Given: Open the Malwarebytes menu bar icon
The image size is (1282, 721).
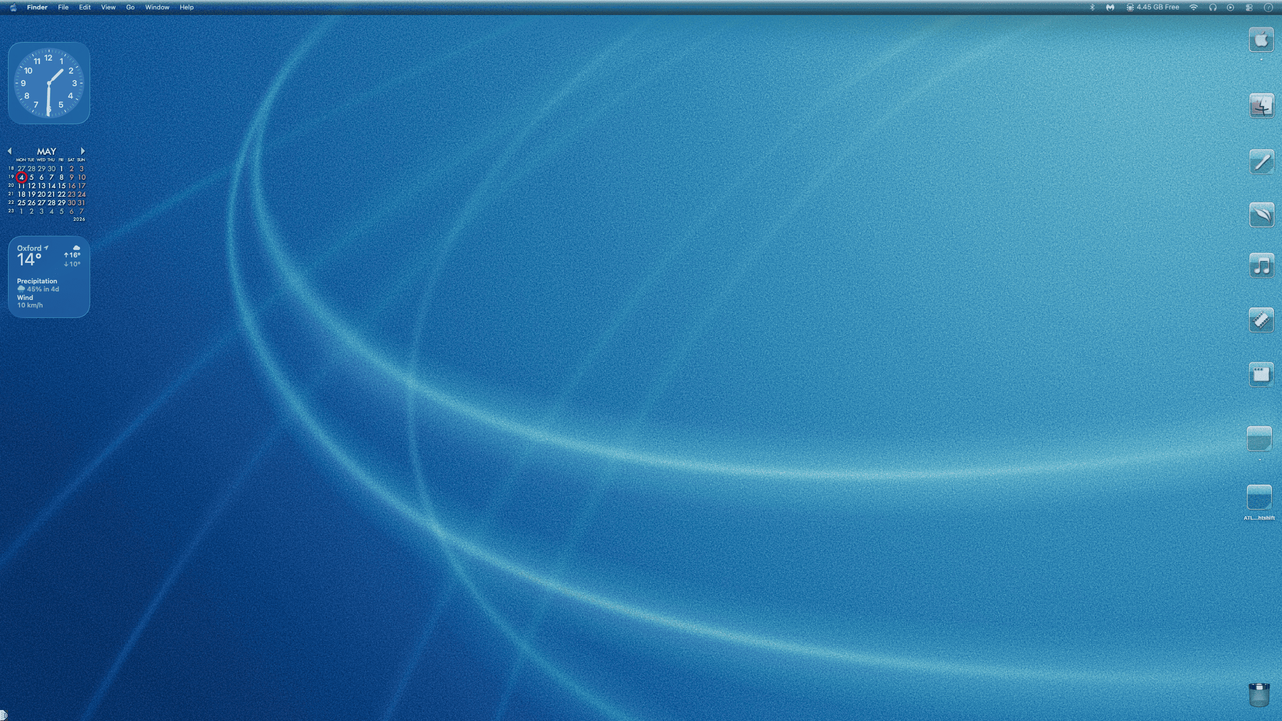Looking at the screenshot, I should click(1110, 8).
